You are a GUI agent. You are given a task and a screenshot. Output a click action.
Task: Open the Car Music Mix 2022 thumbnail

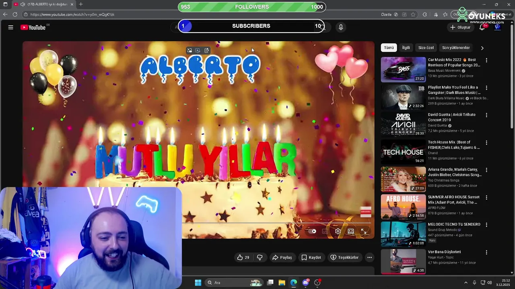click(x=403, y=69)
